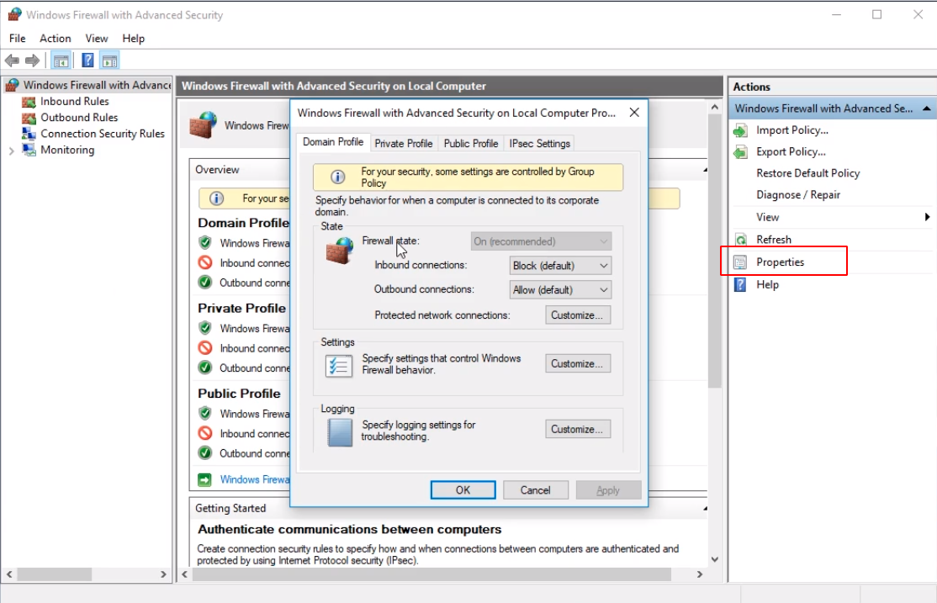Collapse the Actions section header arrow
937x603 pixels.
pos(926,108)
